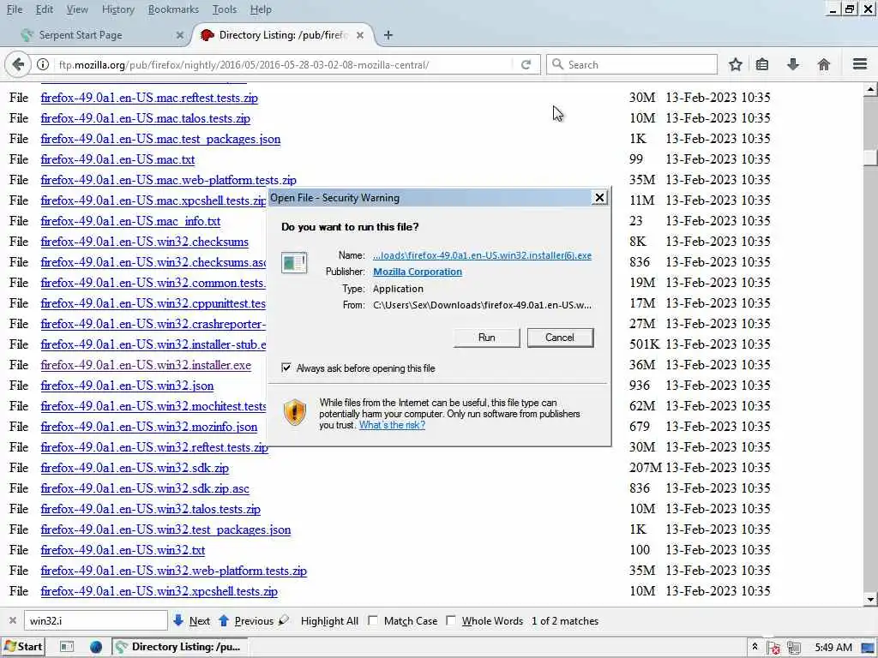Click the network tray icon
The image size is (878, 658).
pos(795,648)
